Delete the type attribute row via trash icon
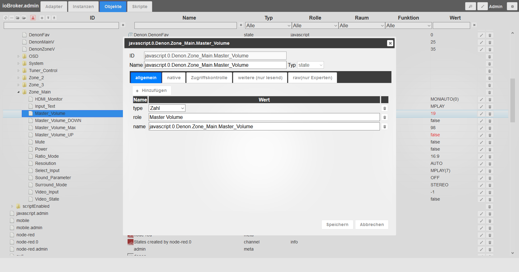This screenshot has height=272, width=519. [x=385, y=108]
